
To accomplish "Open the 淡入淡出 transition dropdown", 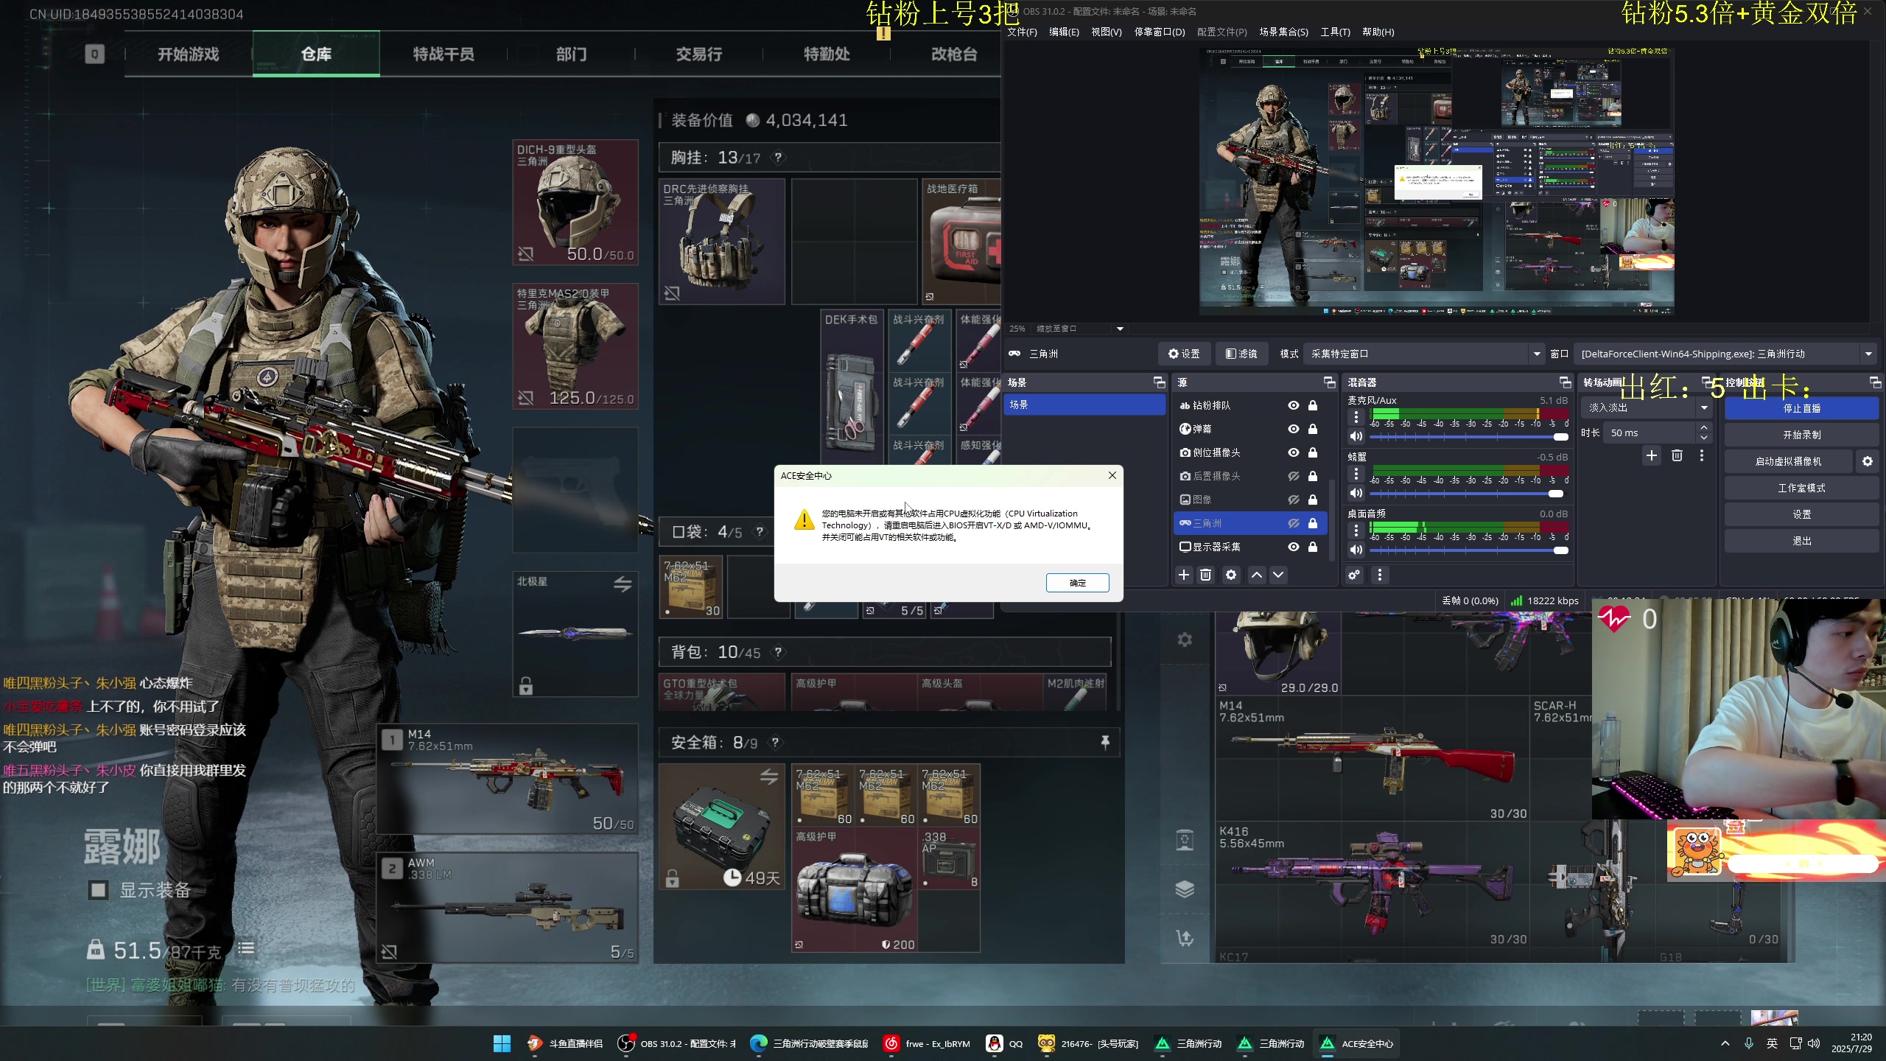I will point(1648,407).
